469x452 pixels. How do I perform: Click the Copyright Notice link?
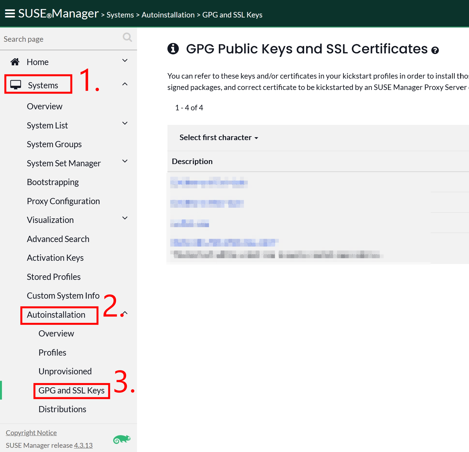pyautogui.click(x=31, y=433)
